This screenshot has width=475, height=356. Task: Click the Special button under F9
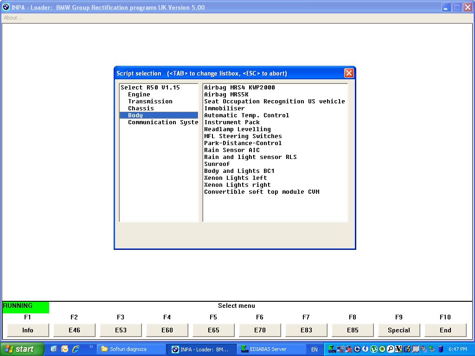click(x=398, y=330)
